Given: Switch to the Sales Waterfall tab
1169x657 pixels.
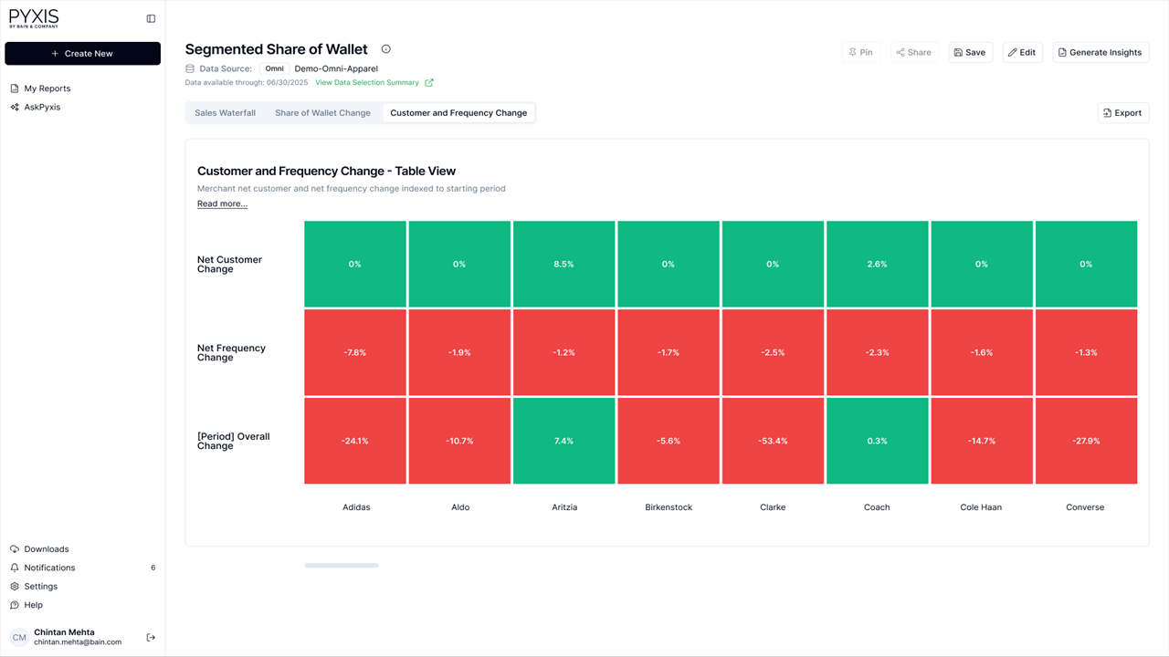Looking at the screenshot, I should click(225, 113).
